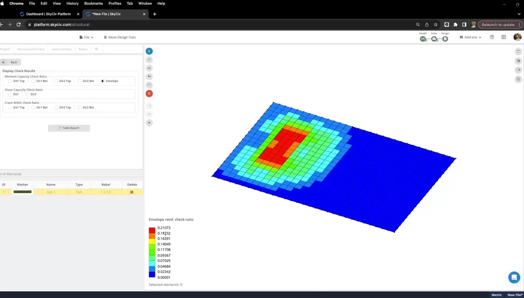The height and width of the screenshot is (298, 524).
Task: Click the Design stage icon
Action: point(445,39)
